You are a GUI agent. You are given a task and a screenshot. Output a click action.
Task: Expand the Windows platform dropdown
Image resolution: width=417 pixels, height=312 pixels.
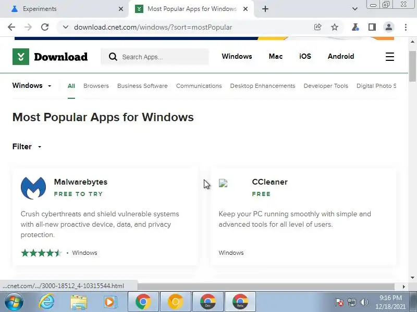click(x=32, y=85)
